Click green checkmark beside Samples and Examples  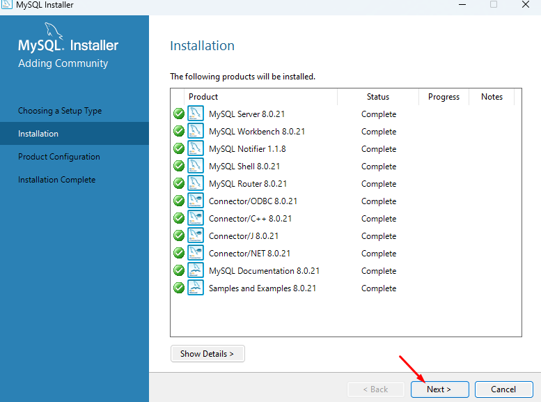click(179, 288)
